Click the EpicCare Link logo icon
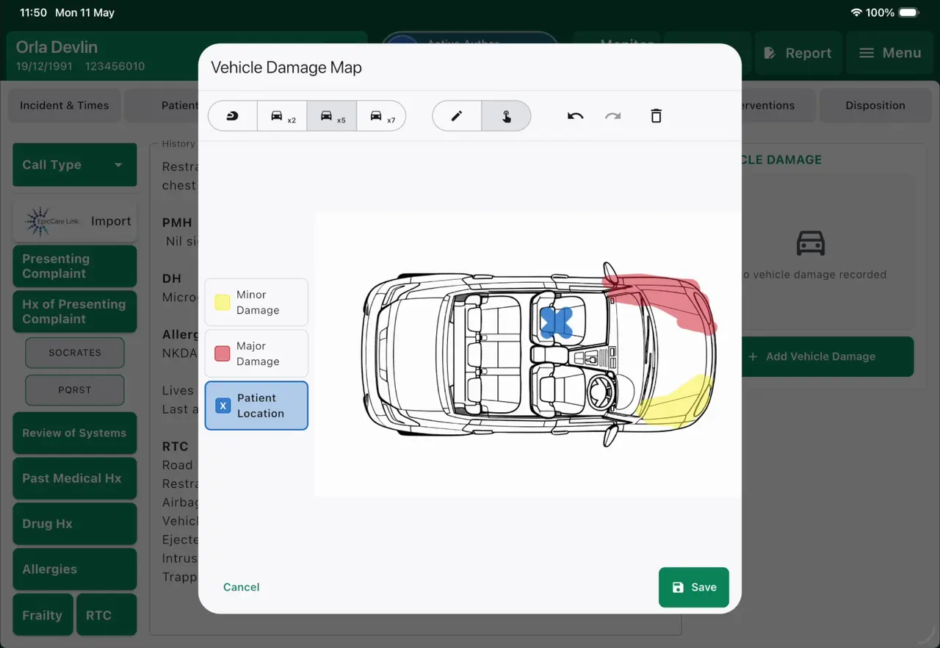 51,221
